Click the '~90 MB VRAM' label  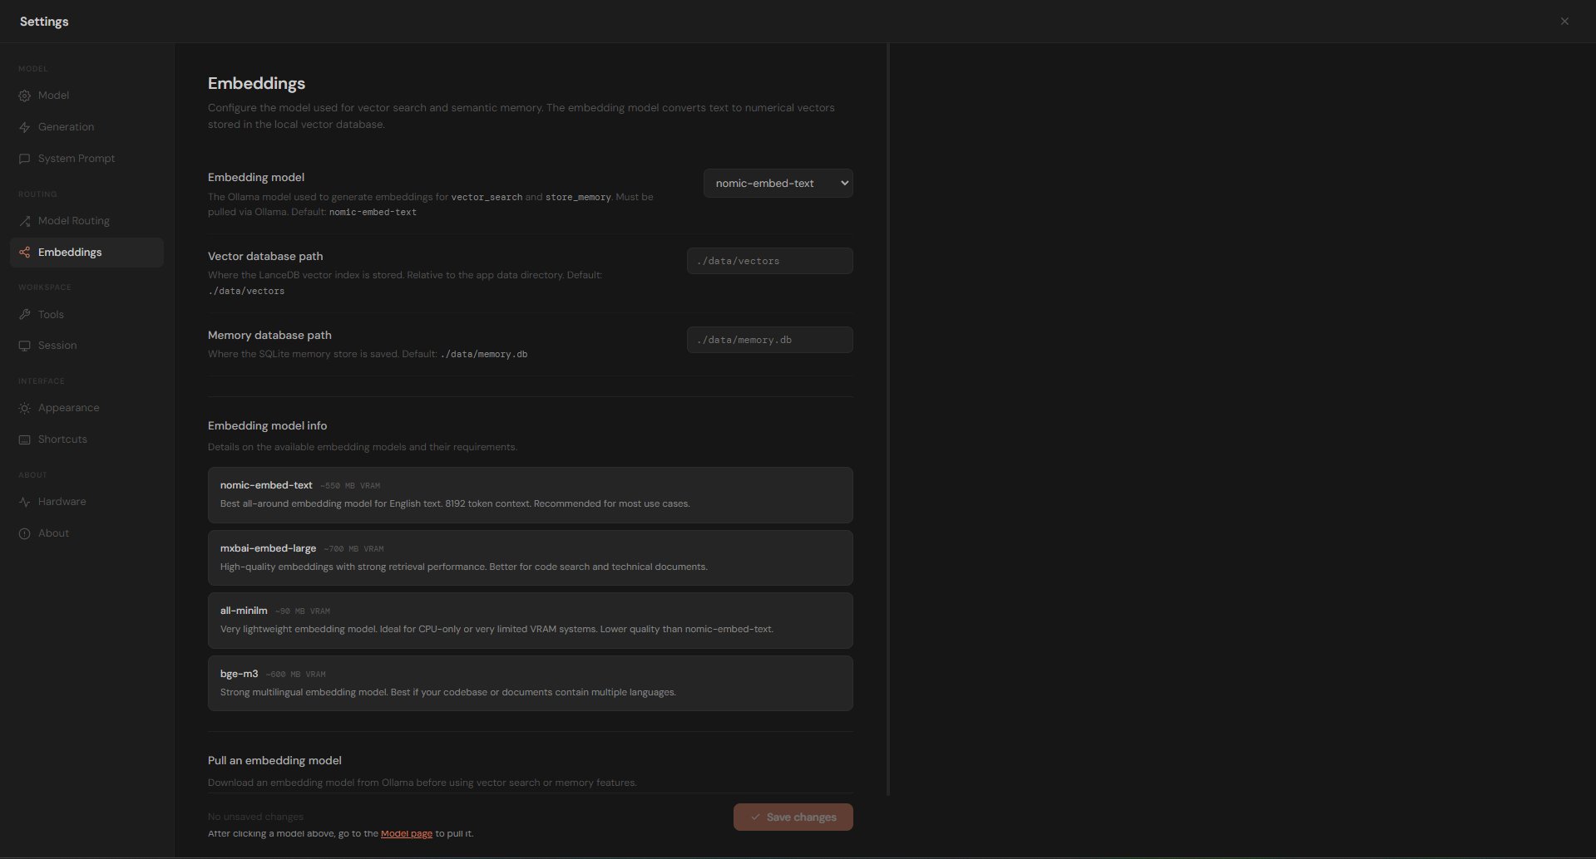(303, 611)
